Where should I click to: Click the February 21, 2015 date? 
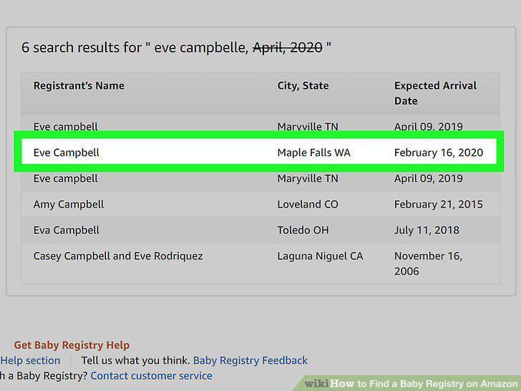[439, 205]
